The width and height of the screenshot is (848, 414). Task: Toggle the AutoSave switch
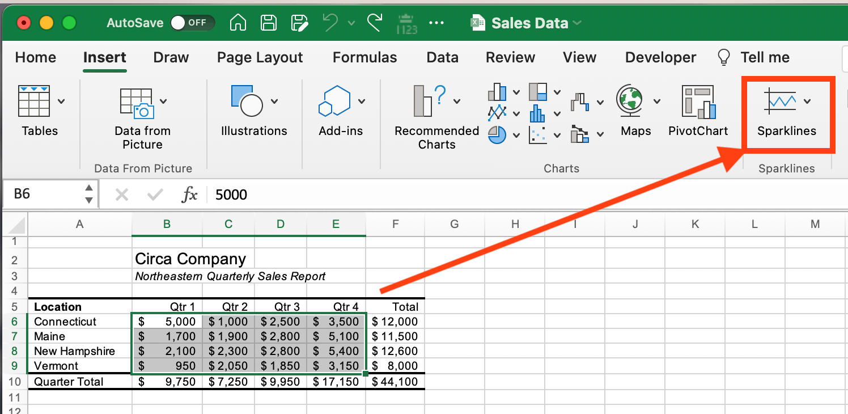point(192,23)
